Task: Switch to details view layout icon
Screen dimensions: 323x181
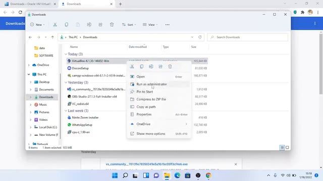Action: (282, 147)
